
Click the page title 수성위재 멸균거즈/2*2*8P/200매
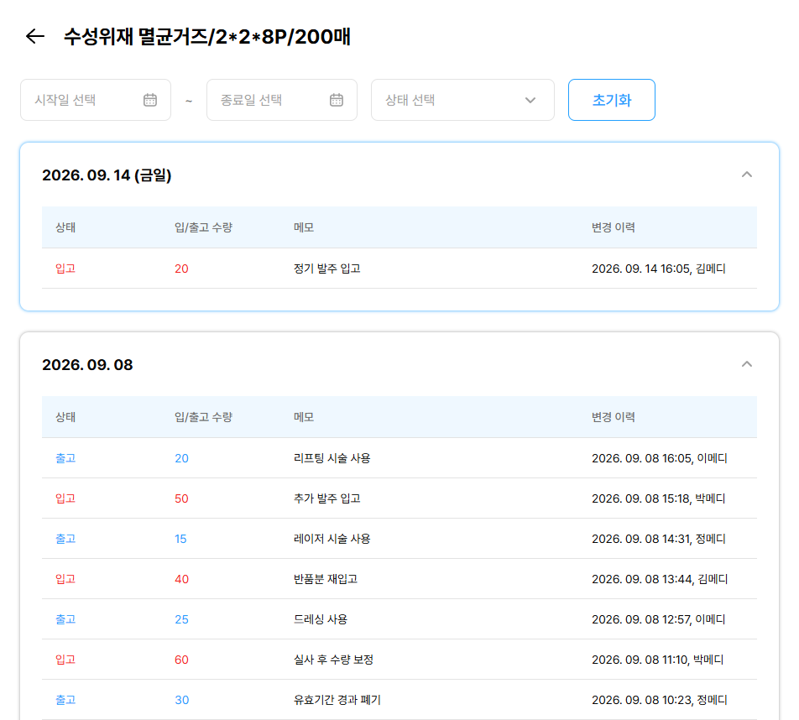coord(206,37)
